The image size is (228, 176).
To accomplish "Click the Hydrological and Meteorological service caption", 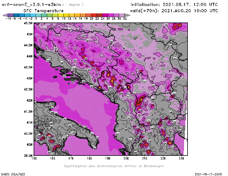I will click(x=114, y=166).
